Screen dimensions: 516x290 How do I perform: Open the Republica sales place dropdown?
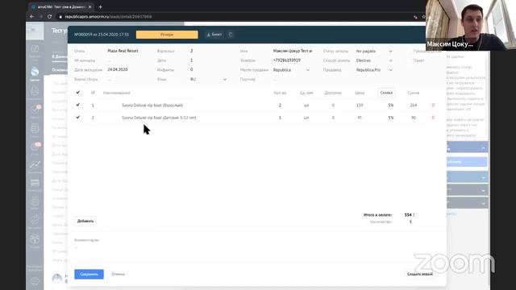[x=291, y=70]
